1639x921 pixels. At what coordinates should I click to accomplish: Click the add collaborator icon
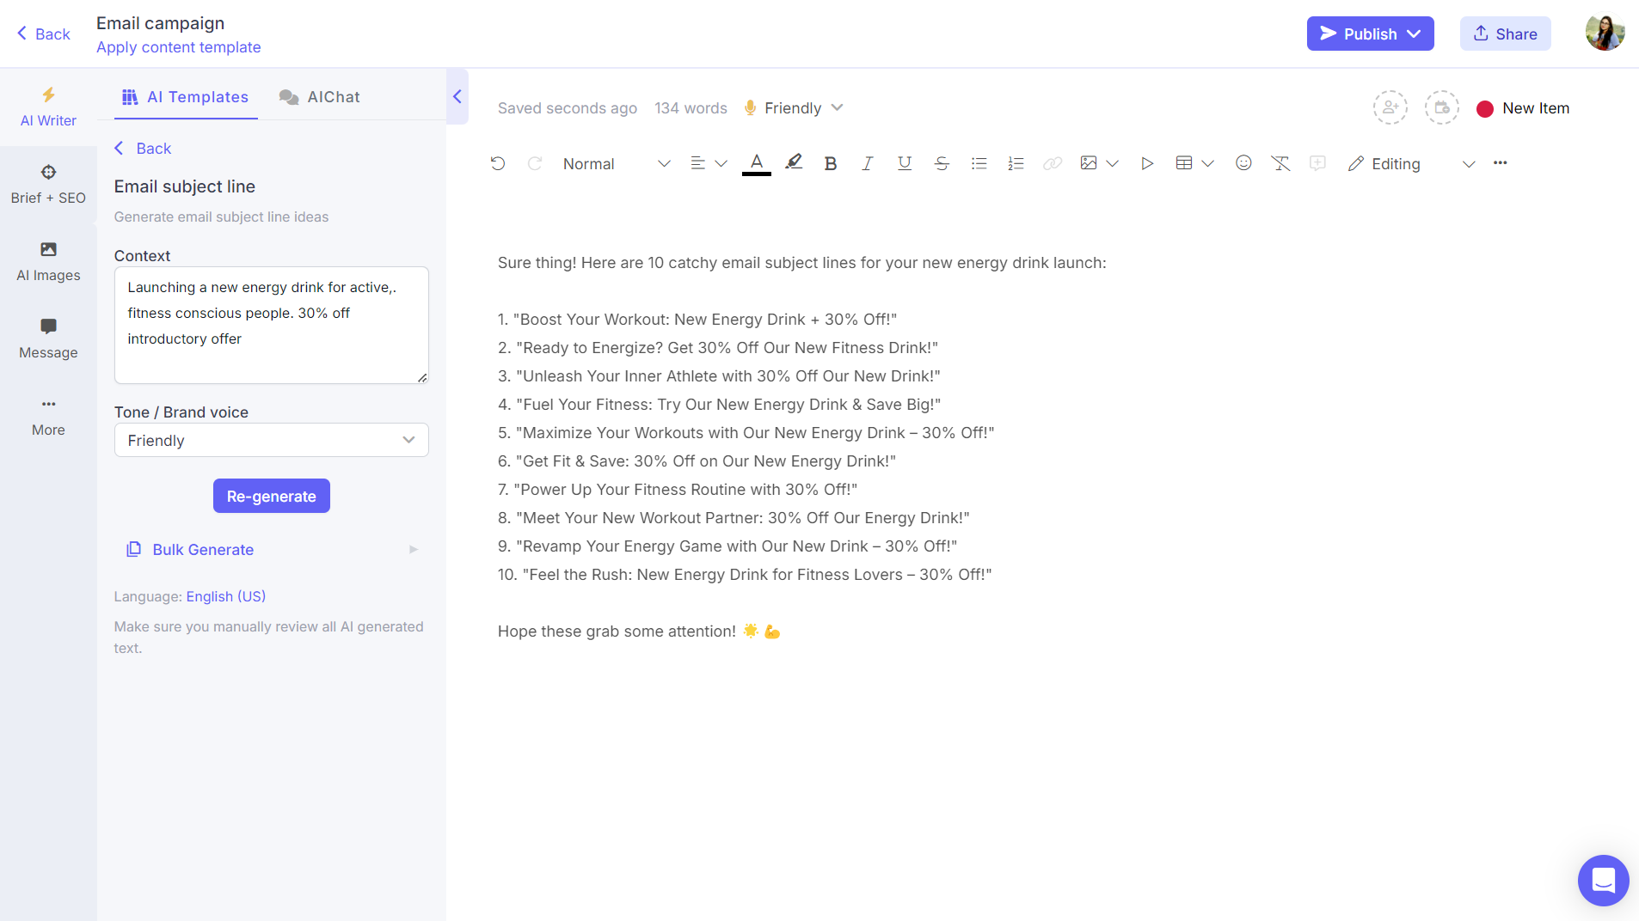pos(1390,107)
